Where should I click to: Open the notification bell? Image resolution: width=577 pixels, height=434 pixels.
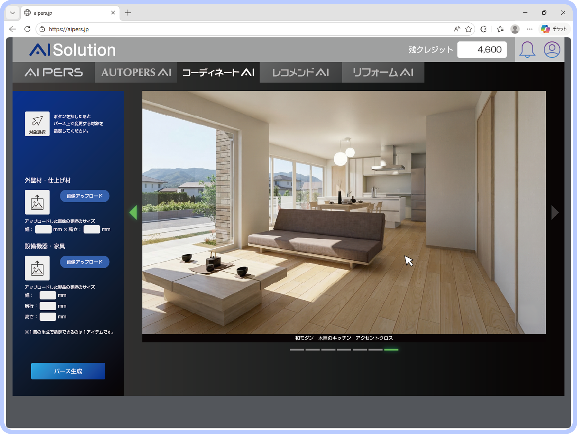[527, 50]
